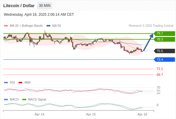Select the 79.7 green resistance label
The height and width of the screenshot is (119, 176).
coord(164,34)
